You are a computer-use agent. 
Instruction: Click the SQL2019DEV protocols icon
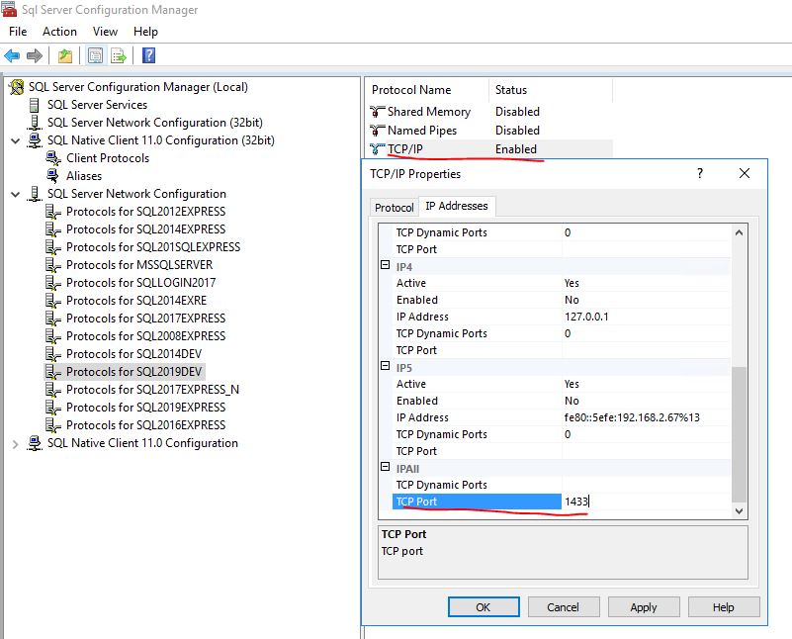[53, 372]
